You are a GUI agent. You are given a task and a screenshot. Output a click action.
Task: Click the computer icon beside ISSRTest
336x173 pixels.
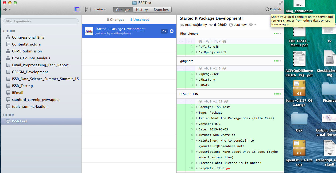click(8, 121)
